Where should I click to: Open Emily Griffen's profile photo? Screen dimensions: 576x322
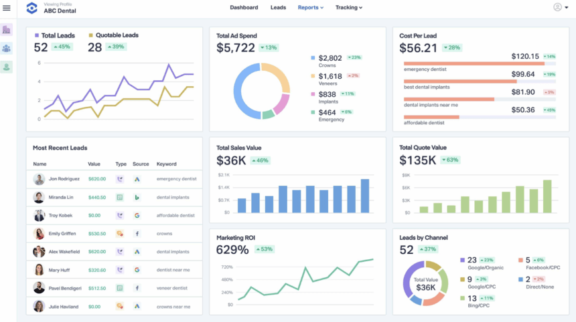(x=39, y=234)
